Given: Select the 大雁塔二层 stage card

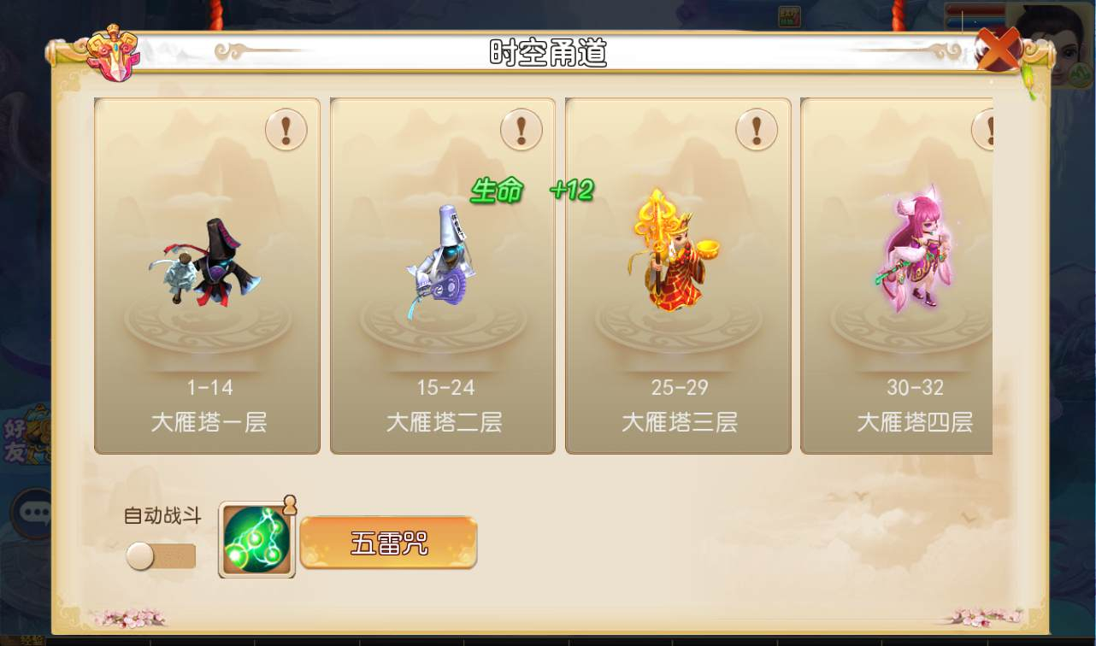Looking at the screenshot, I should click(x=443, y=276).
